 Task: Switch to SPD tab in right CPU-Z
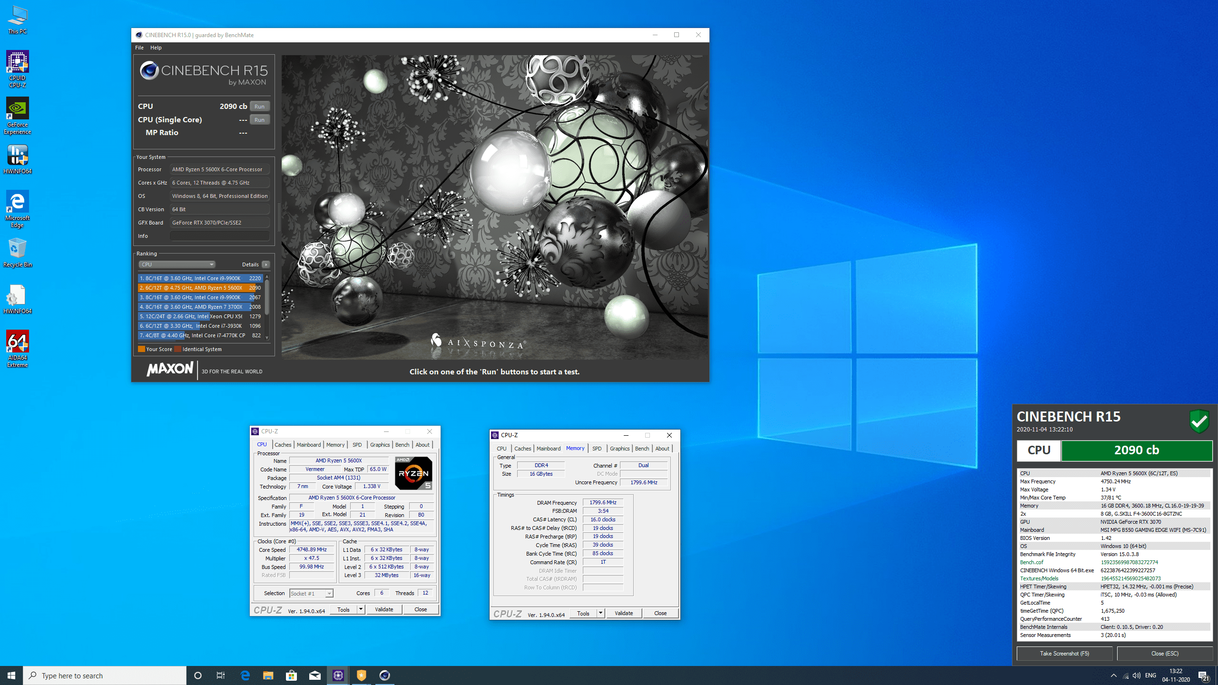click(597, 449)
